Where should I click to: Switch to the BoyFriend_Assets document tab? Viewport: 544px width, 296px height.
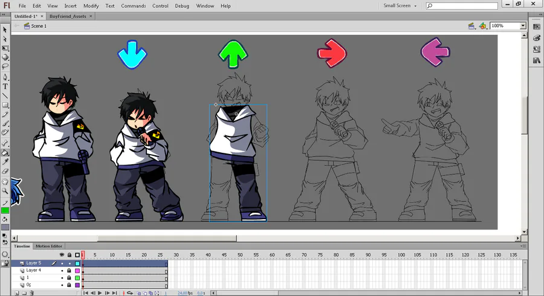68,16
